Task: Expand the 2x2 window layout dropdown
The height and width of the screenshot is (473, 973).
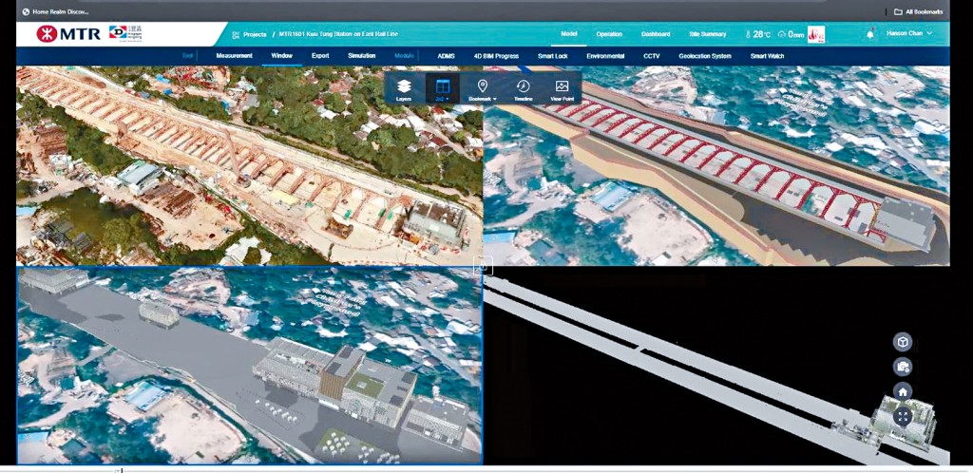Action: (443, 89)
